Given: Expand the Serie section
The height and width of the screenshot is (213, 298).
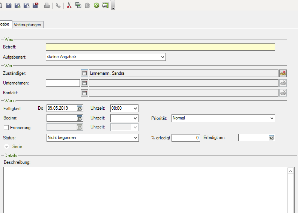Looking at the screenshot, I should coord(7,147).
